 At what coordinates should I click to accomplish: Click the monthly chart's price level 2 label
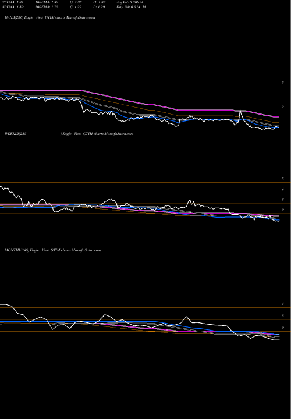click(x=283, y=328)
